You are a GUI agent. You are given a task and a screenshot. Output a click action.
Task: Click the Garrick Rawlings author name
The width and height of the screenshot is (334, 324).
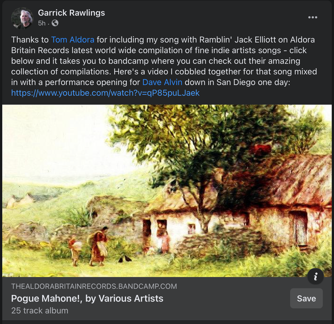coord(71,13)
